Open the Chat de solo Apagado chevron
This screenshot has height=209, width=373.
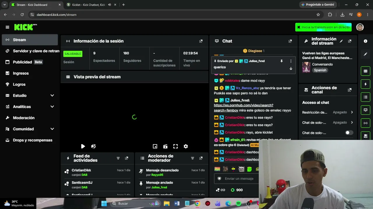coord(352,122)
